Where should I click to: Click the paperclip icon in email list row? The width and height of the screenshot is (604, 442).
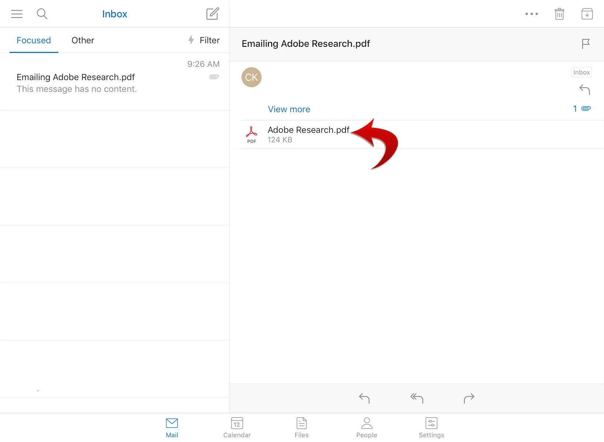[214, 77]
